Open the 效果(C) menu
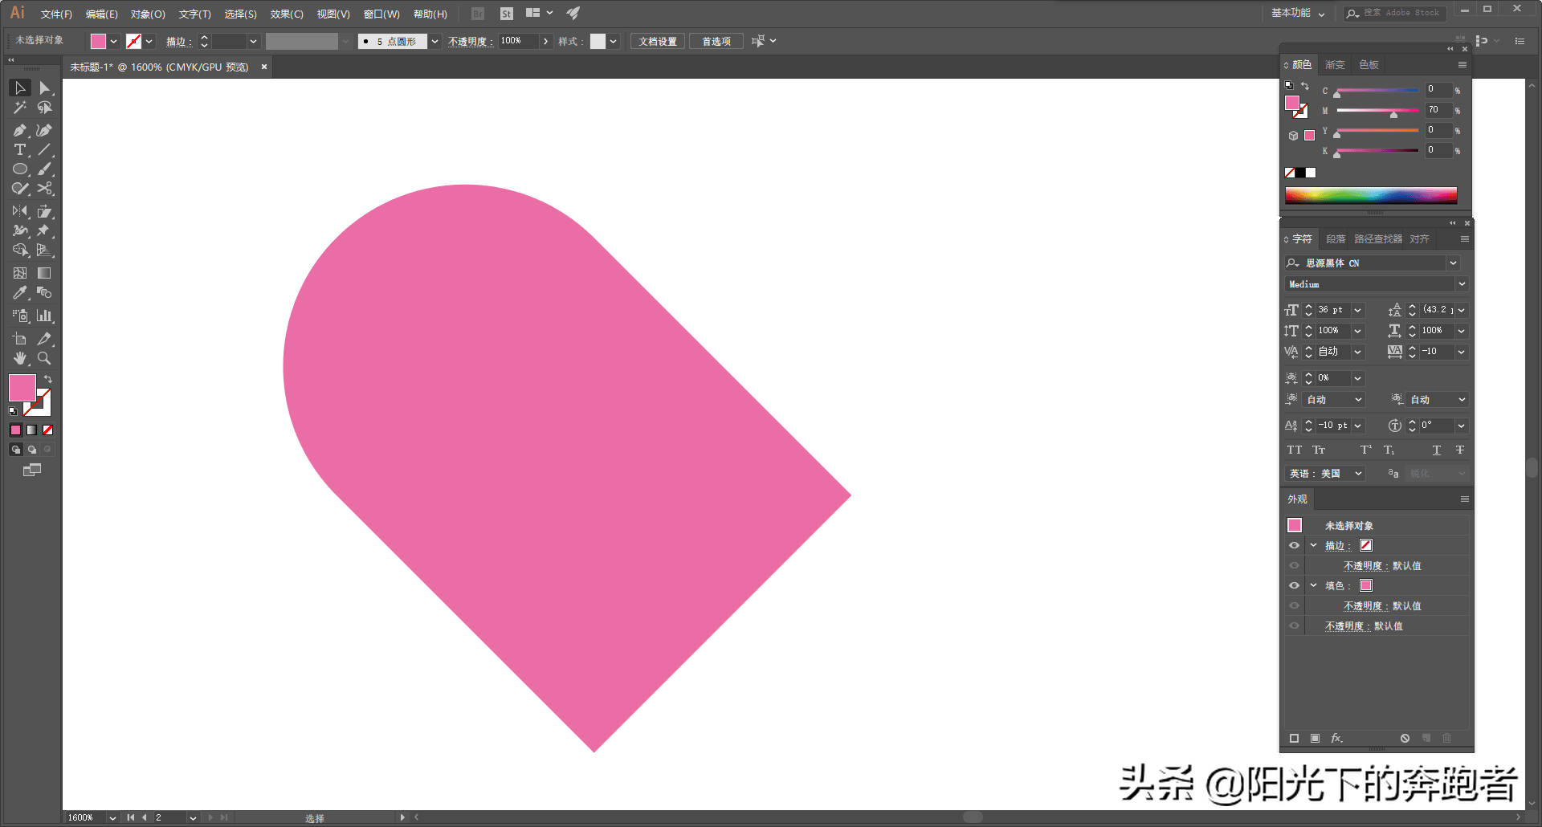Screen dimensions: 1542x827 coord(287,14)
